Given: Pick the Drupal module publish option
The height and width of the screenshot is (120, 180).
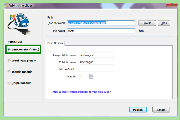Looking at the screenshot, I should (9, 83).
